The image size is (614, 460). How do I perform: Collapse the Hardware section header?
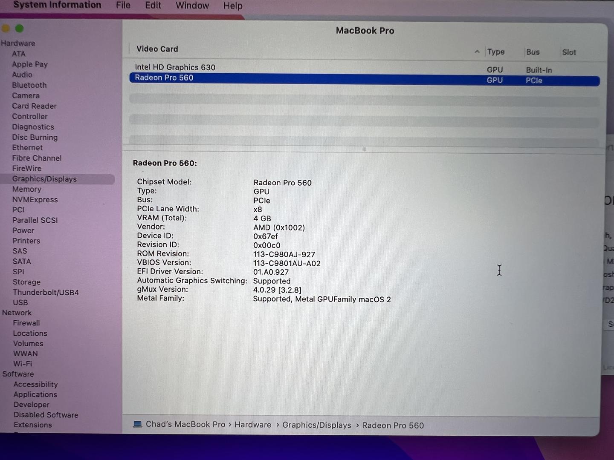(18, 43)
